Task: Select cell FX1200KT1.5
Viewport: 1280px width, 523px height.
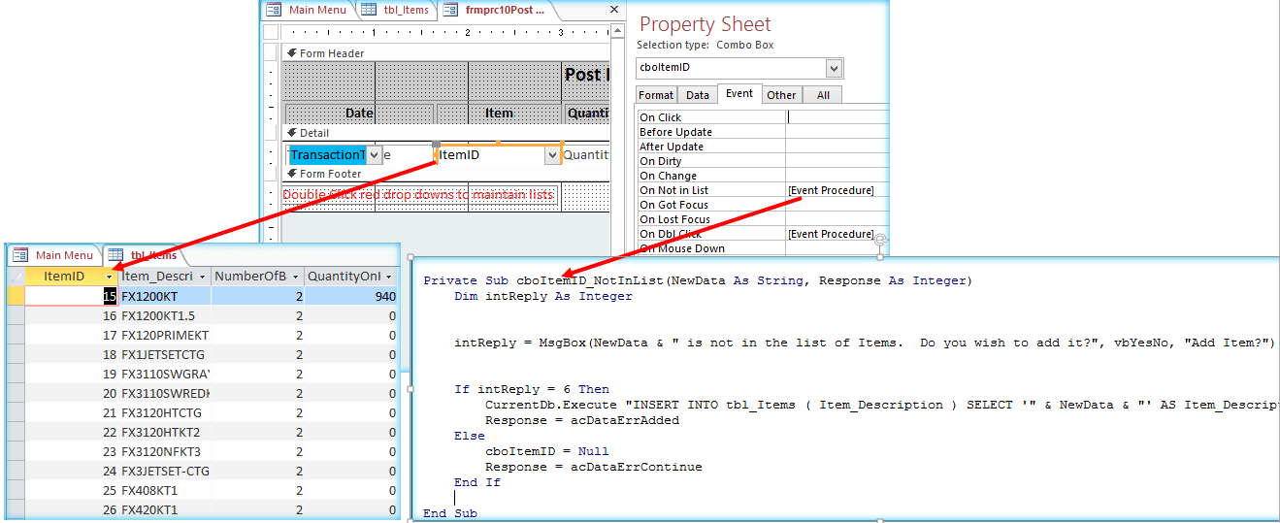Action: 164,315
